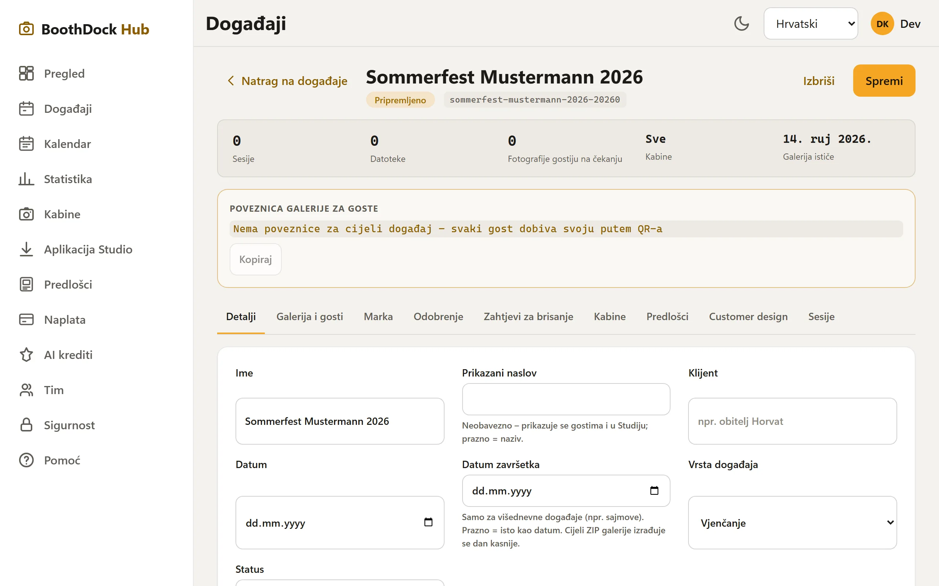939x586 pixels.
Task: Click into the Ime input field
Action: (x=340, y=421)
